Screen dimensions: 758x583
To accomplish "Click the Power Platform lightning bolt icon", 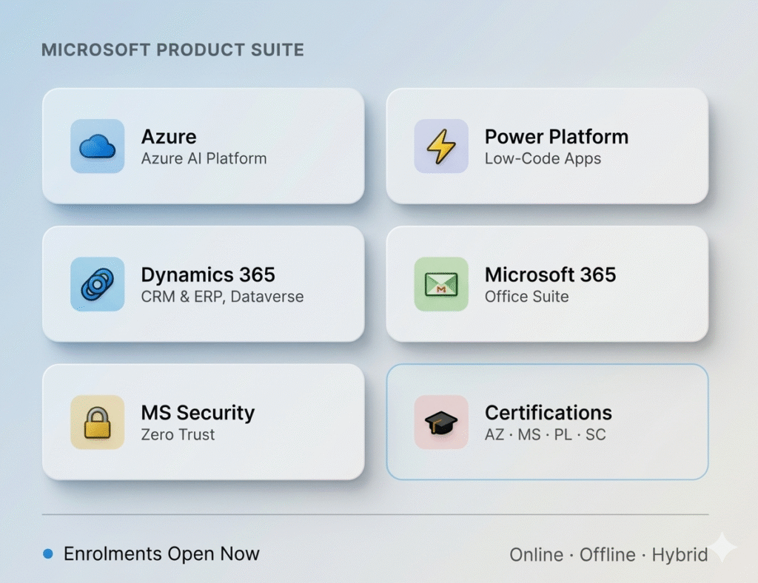I will pyautogui.click(x=441, y=146).
